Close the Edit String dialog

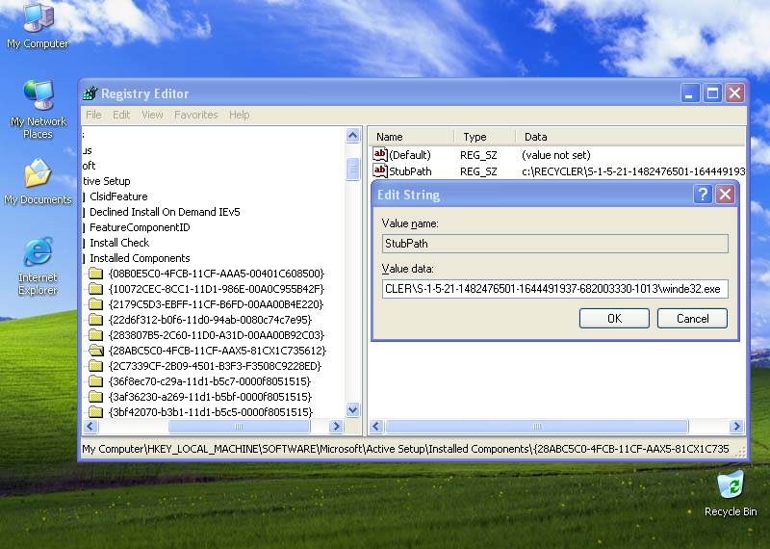pyautogui.click(x=726, y=195)
